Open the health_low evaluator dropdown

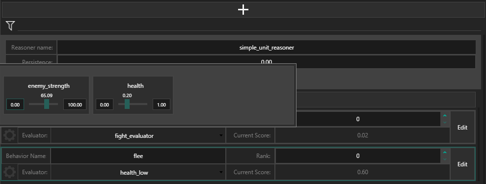coord(138,172)
